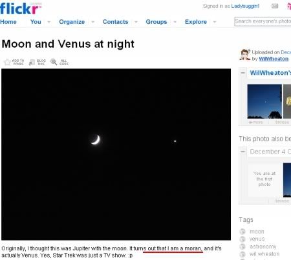Click the Add to Faves star icon
The image size is (291, 260).
7,62
